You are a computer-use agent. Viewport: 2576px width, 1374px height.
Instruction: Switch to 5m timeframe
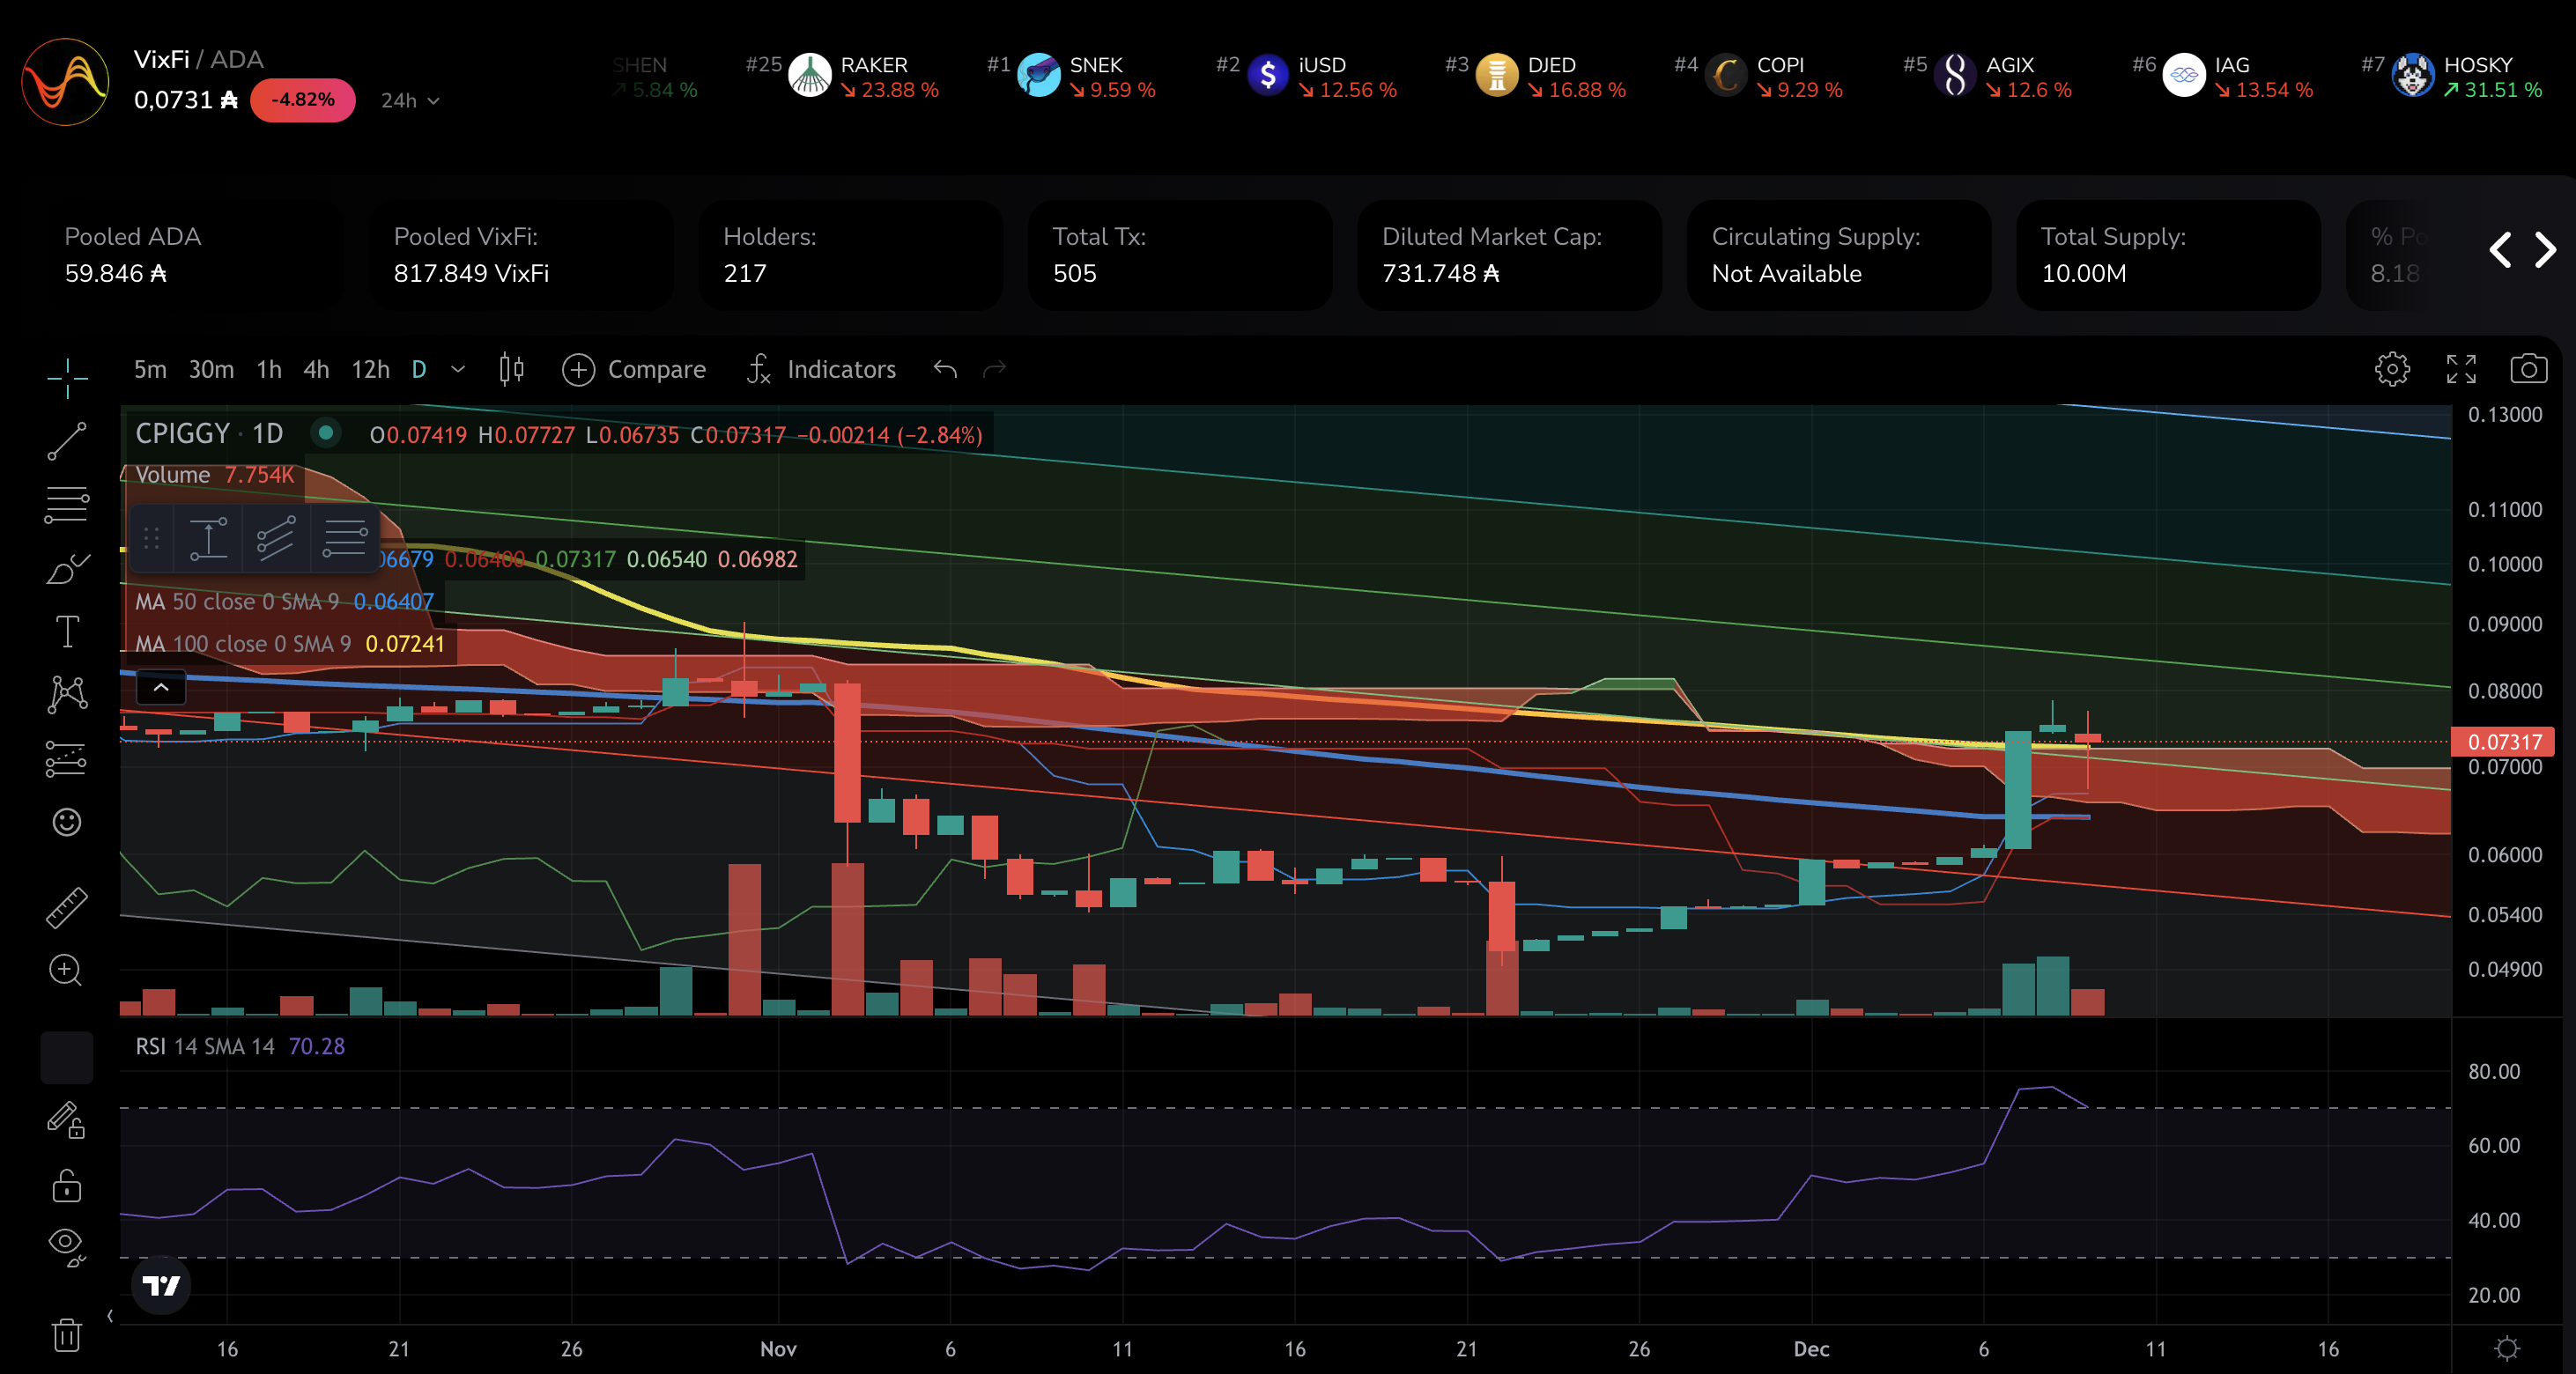[x=150, y=370]
